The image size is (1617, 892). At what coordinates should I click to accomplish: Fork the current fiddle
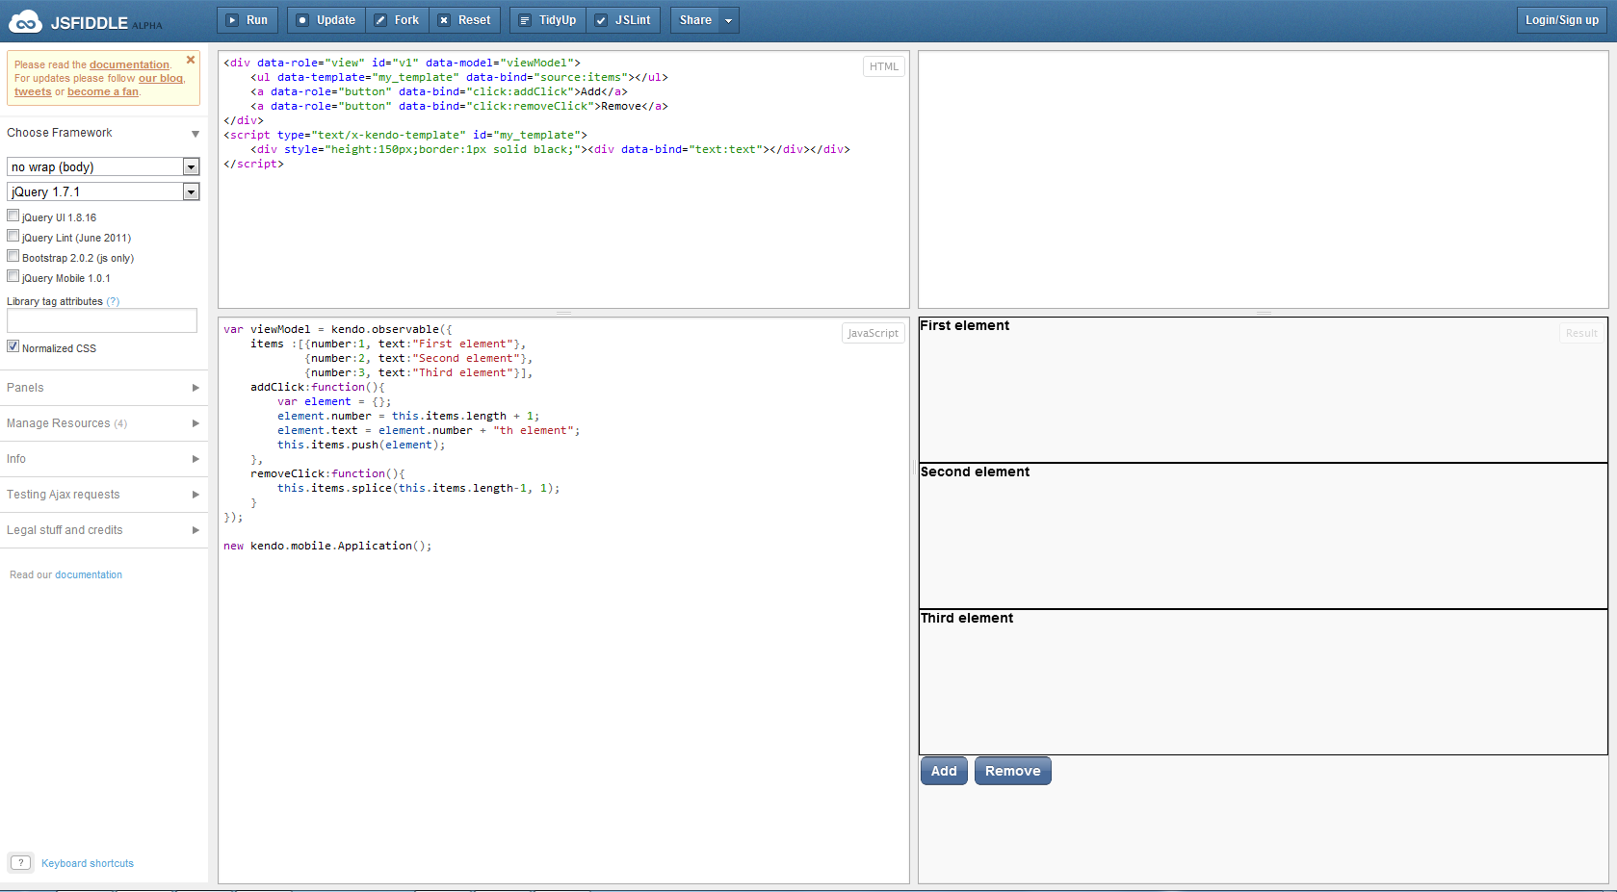tap(397, 20)
